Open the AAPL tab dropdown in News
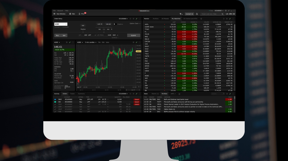 [x=173, y=94]
